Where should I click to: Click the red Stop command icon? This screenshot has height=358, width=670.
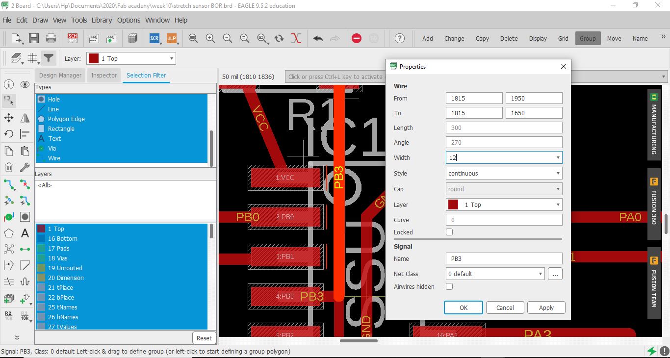357,38
